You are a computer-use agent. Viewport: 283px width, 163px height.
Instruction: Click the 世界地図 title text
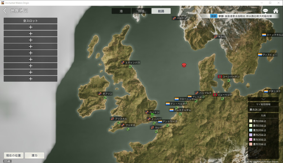[x=19, y=11]
